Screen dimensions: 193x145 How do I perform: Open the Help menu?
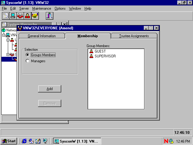click(88, 8)
